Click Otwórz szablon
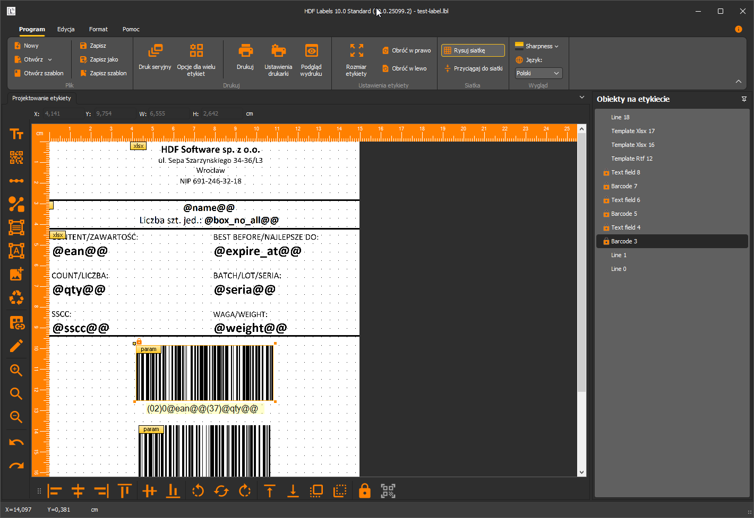The height and width of the screenshot is (518, 754). pyautogui.click(x=39, y=73)
